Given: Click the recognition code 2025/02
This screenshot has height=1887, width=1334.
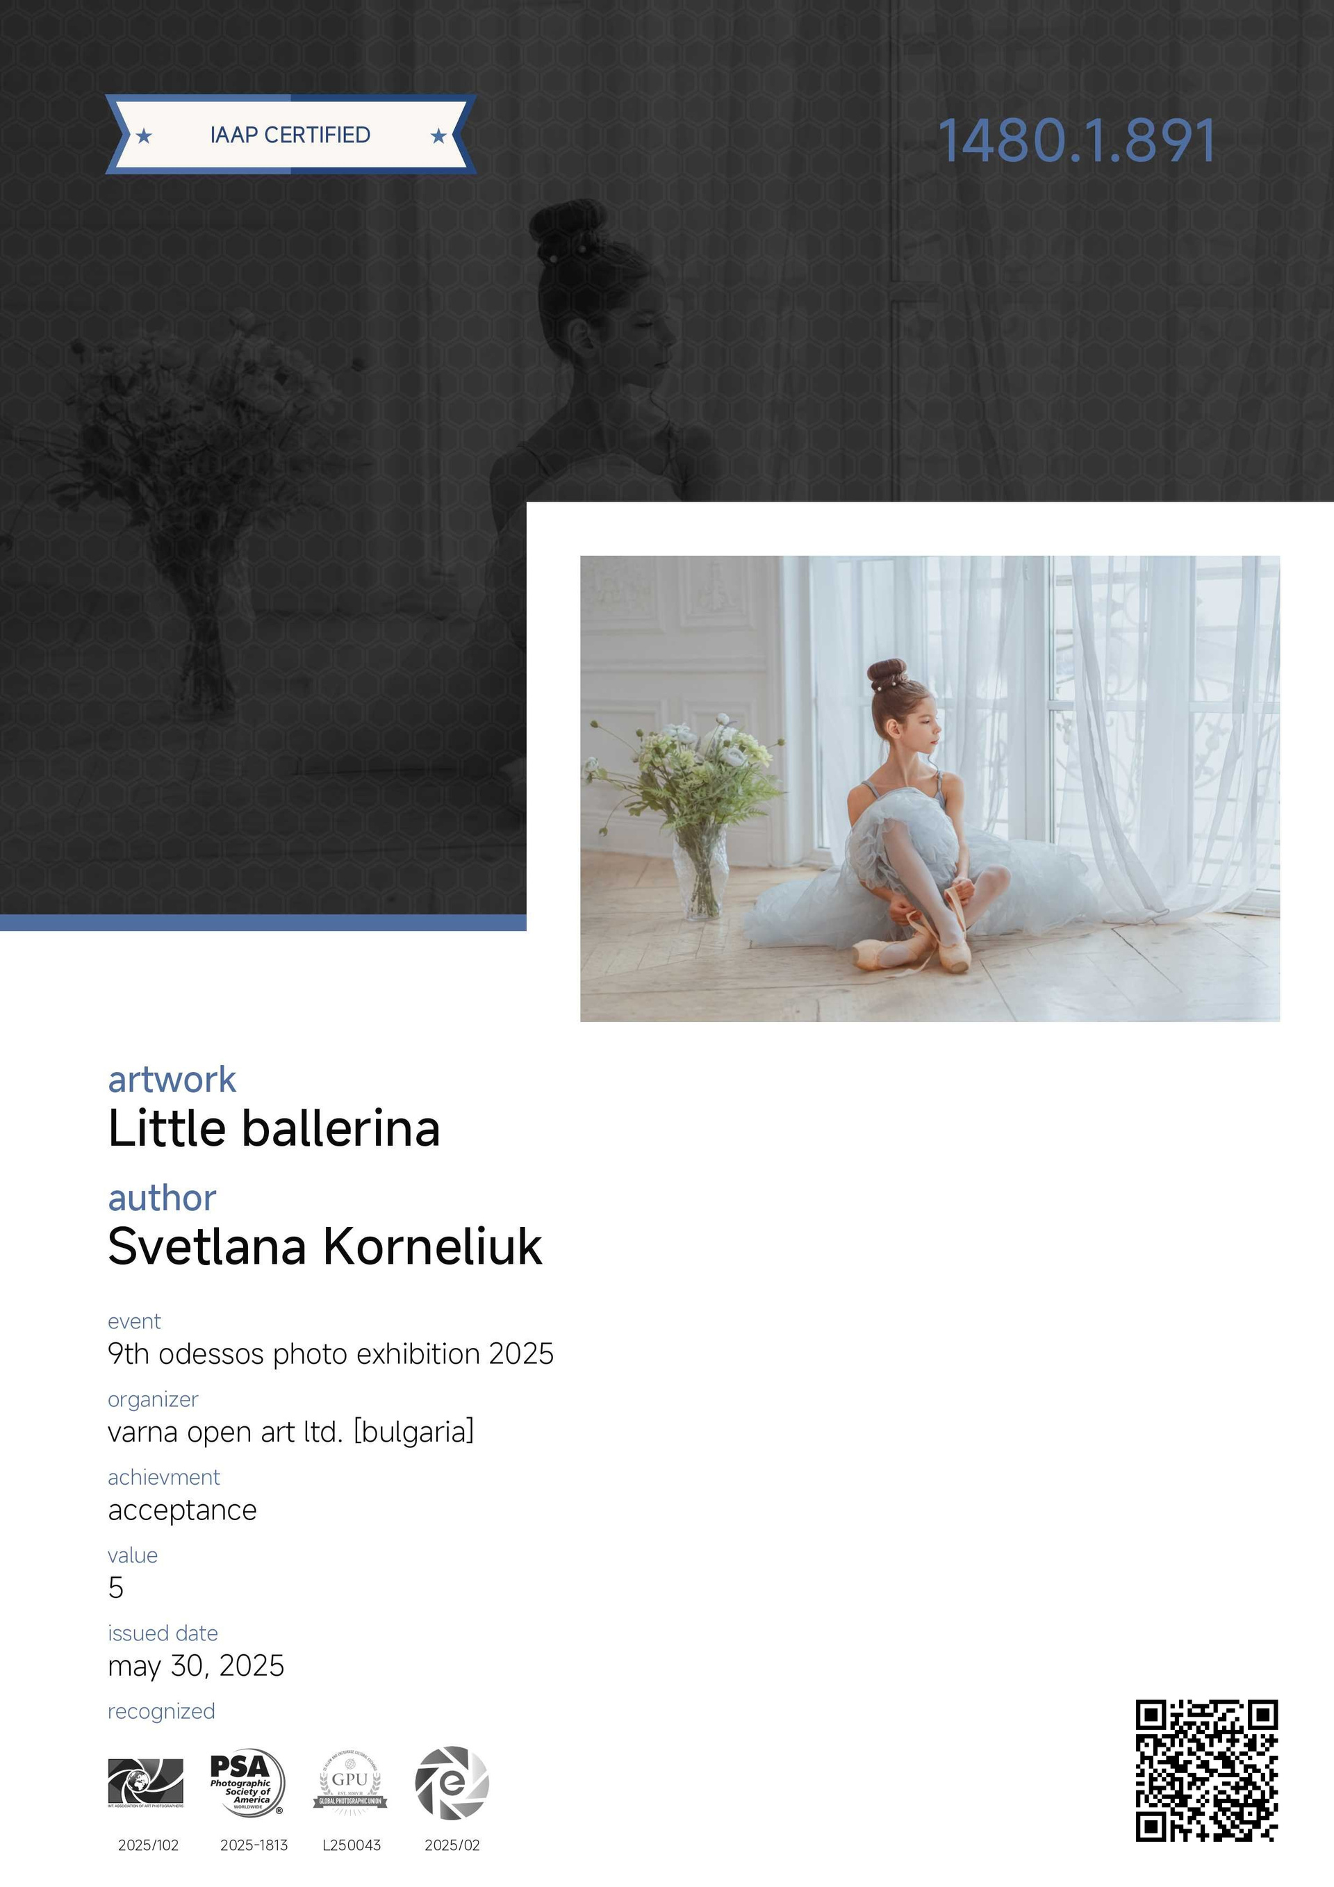Looking at the screenshot, I should tap(452, 1845).
